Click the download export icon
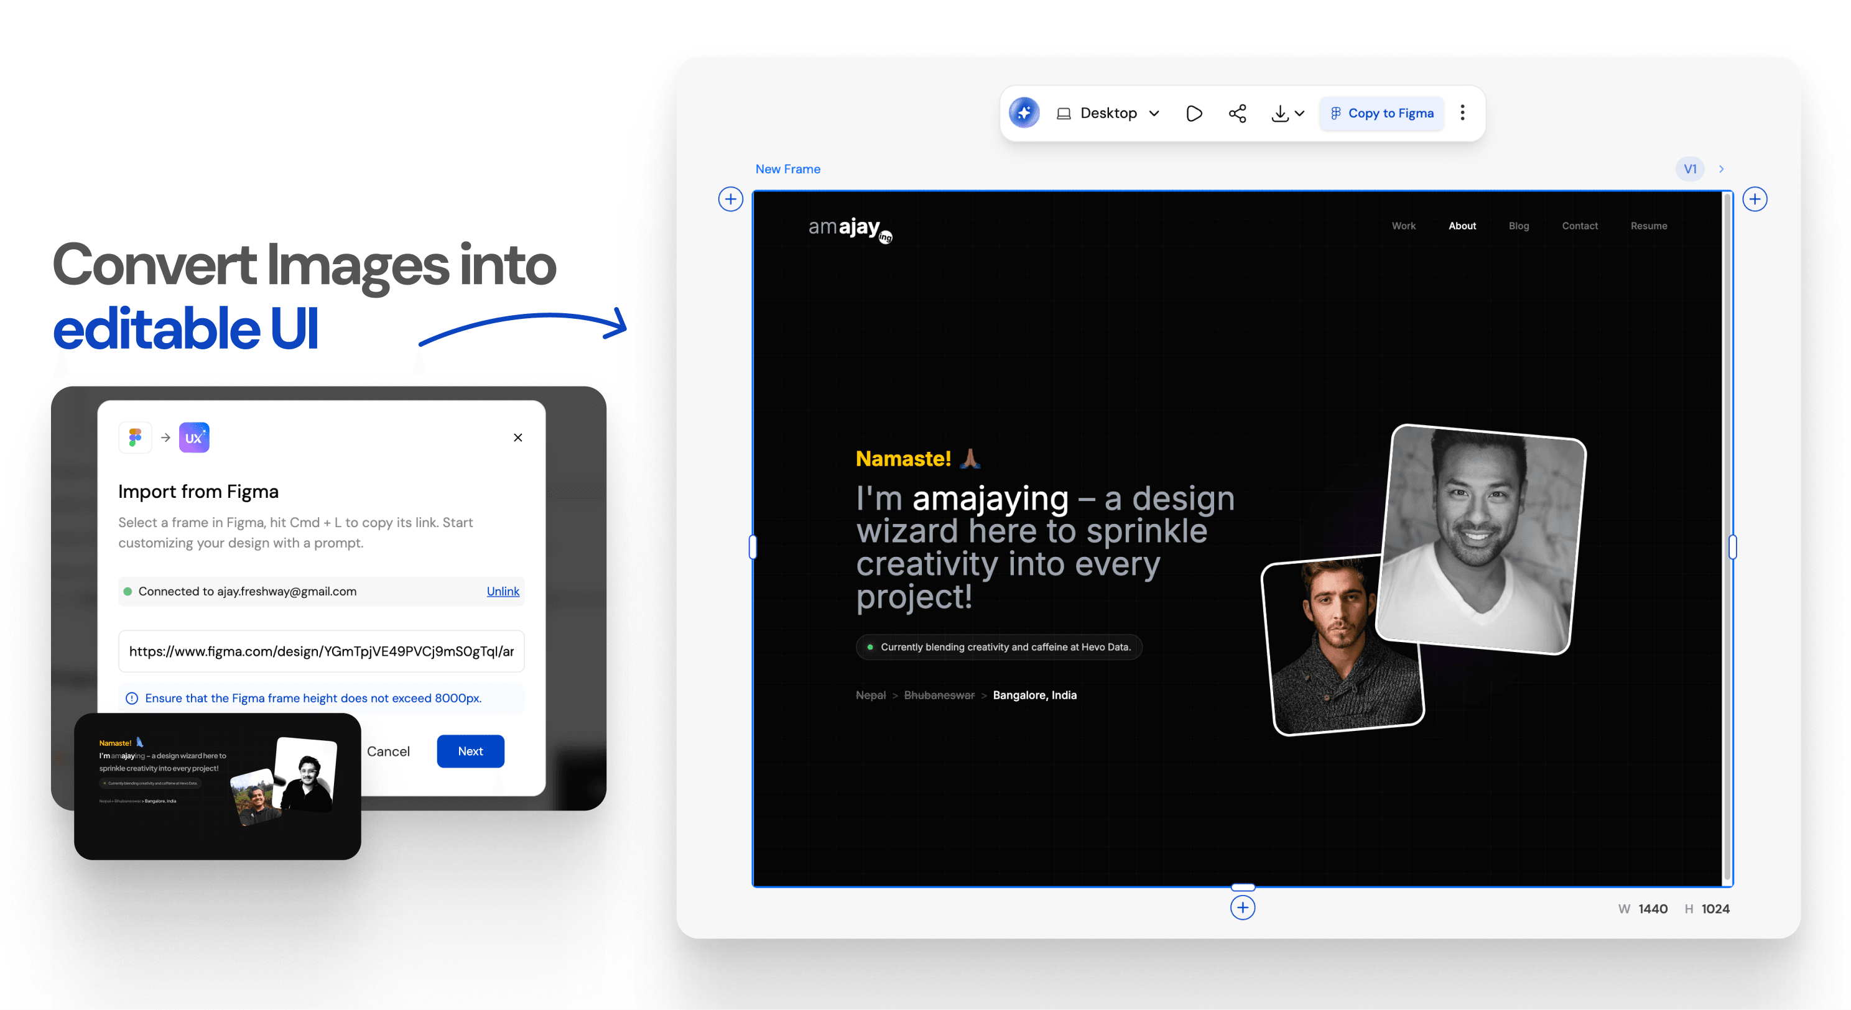The width and height of the screenshot is (1851, 1010). click(x=1280, y=113)
